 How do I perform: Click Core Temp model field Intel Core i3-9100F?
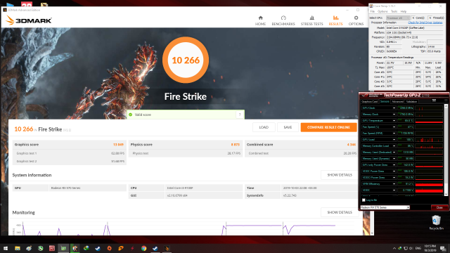click(414, 28)
